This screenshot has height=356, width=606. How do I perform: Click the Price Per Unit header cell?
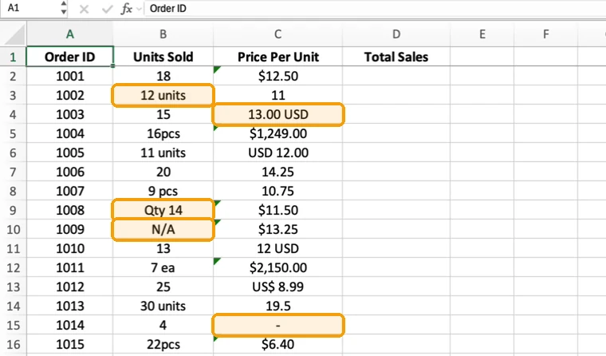277,57
